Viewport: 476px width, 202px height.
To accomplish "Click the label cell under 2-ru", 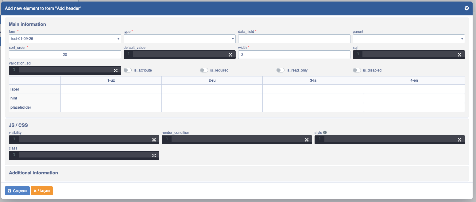I will 212,89.
